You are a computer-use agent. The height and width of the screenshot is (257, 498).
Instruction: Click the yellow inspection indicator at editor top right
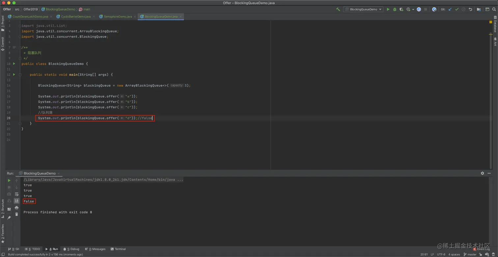(490, 22)
